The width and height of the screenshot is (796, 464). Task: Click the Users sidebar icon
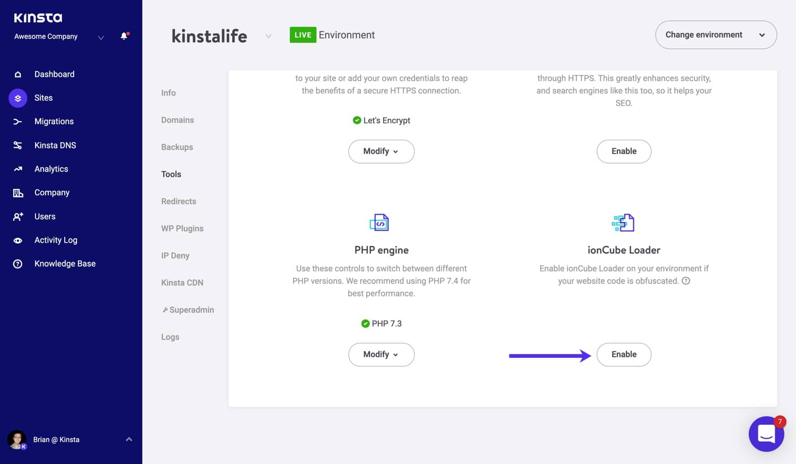click(18, 216)
